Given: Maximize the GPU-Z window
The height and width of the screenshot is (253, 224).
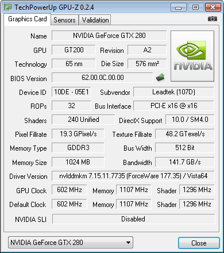Looking at the screenshot, I should [195, 7].
